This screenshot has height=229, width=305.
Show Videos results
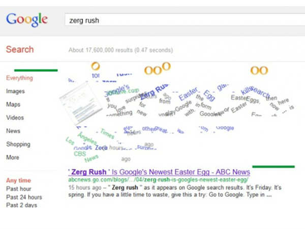[x=15, y=118]
